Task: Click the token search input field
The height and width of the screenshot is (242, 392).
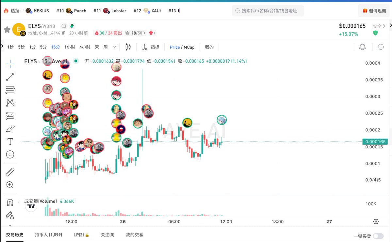Action: coord(268,11)
